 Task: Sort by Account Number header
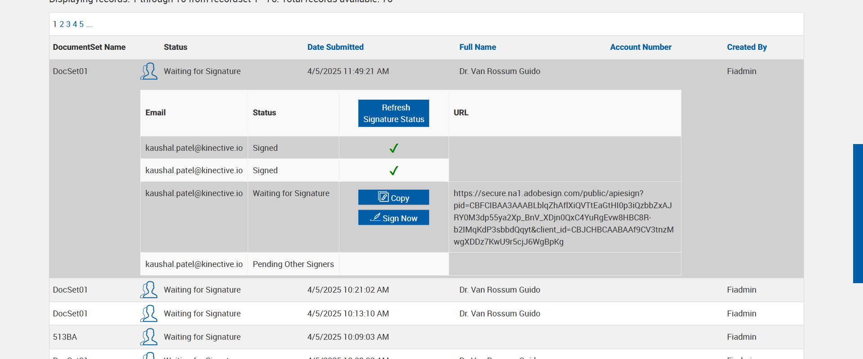(x=641, y=47)
